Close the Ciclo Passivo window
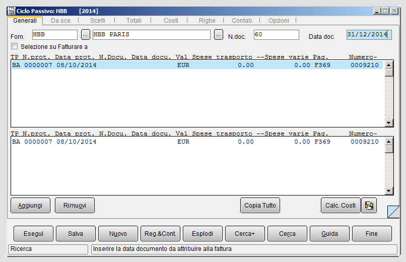The width and height of the screenshot is (406, 262). pyautogui.click(x=394, y=11)
